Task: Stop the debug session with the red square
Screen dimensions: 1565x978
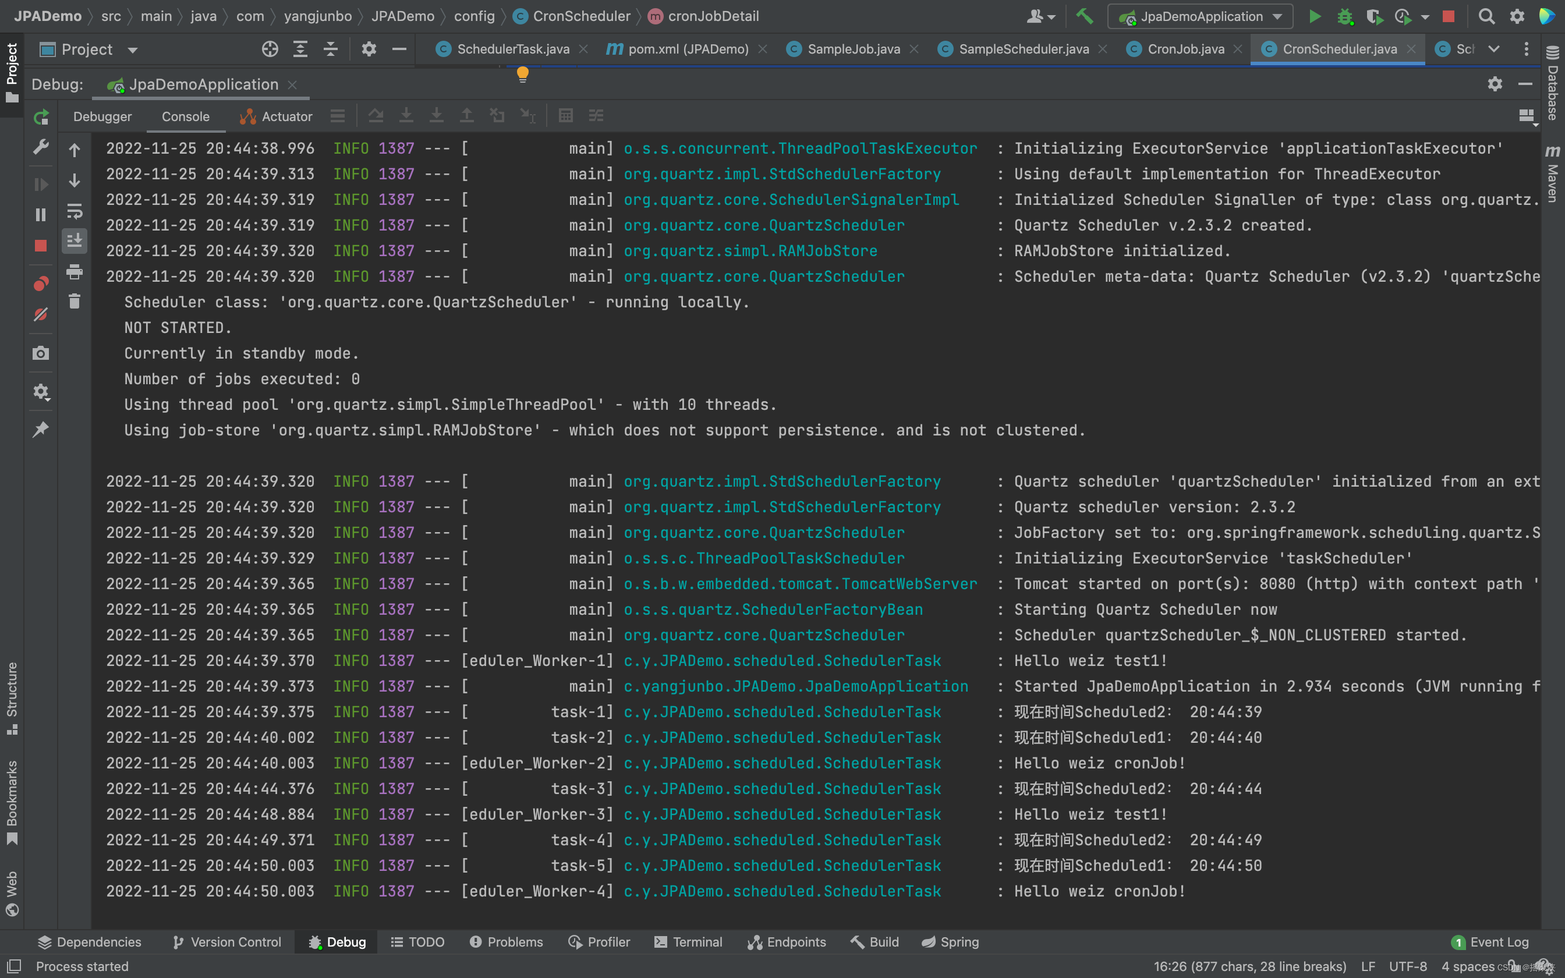Action: pos(41,246)
